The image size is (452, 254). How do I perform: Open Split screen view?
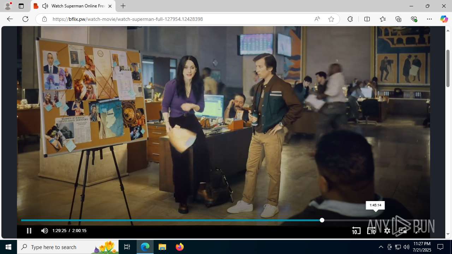(367, 19)
